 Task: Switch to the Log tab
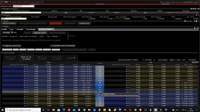click(x=12, y=29)
